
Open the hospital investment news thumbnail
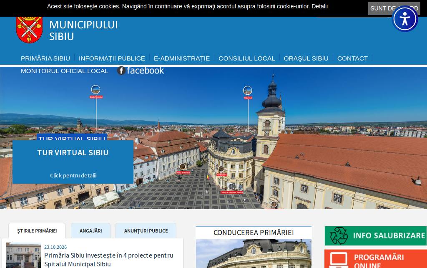click(x=23, y=255)
